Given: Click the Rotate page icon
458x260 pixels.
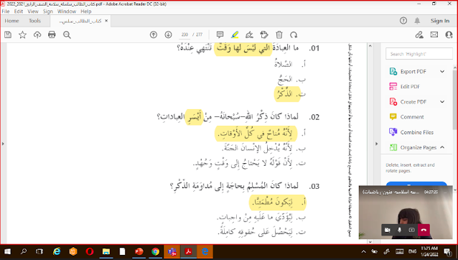Looking at the screenshot, I should click(294, 34).
